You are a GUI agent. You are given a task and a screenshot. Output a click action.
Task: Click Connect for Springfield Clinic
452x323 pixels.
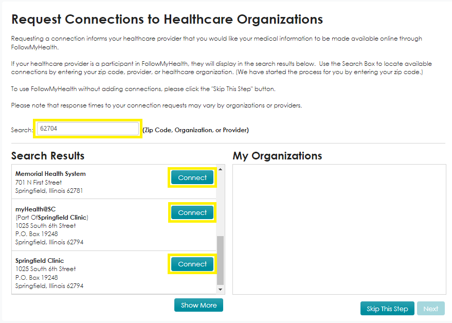click(192, 263)
